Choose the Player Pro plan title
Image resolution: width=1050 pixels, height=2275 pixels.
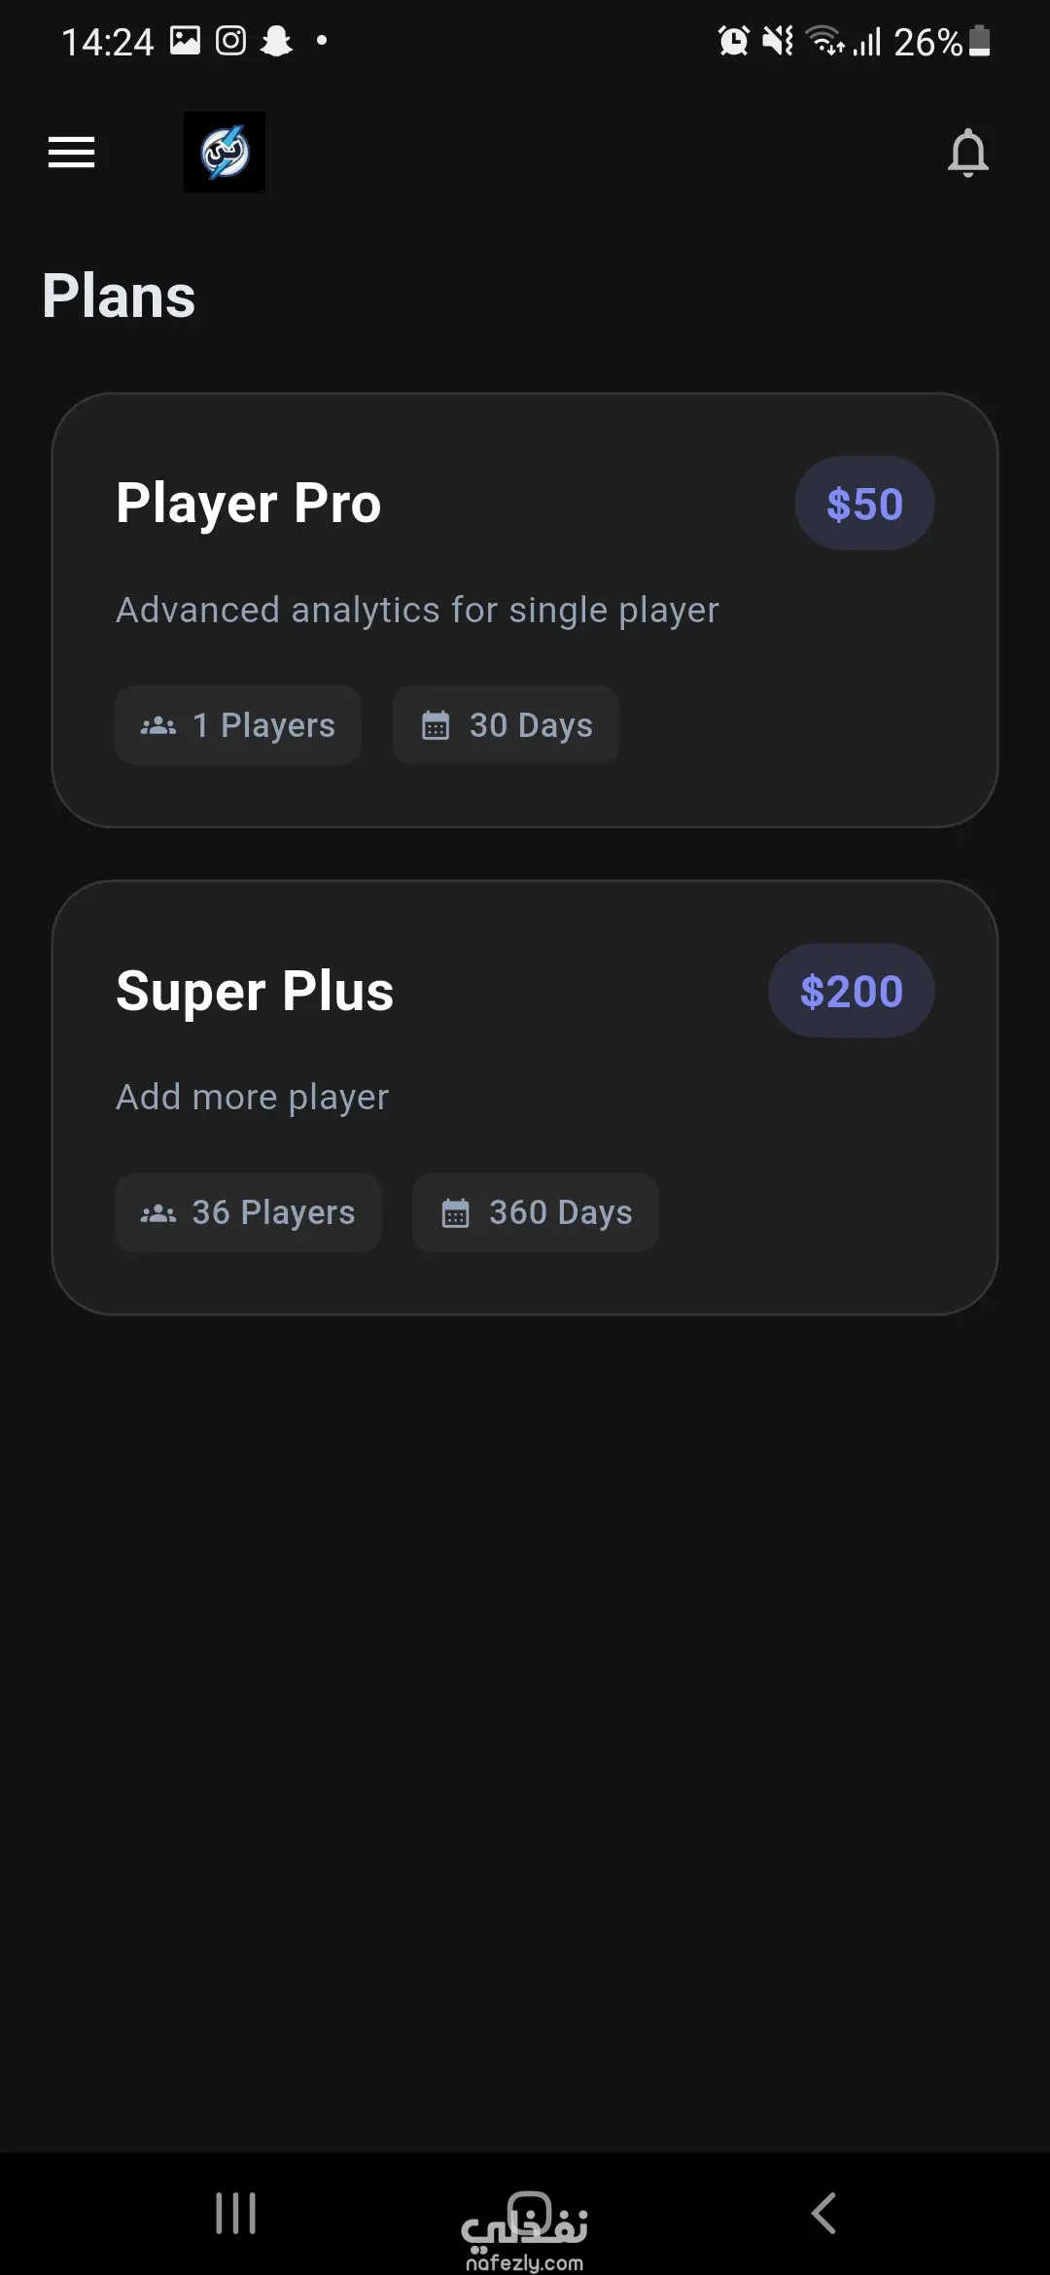click(249, 504)
